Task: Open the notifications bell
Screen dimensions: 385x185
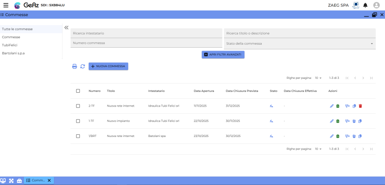Action: [365, 5]
